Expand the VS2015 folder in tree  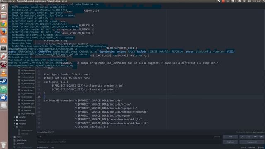point(18,137)
